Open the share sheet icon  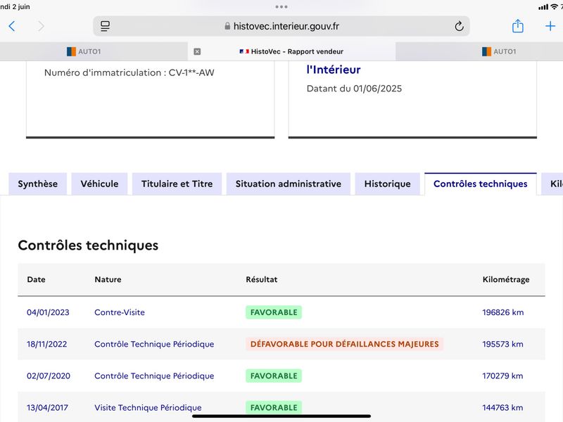point(517,26)
